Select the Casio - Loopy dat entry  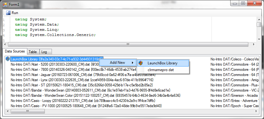pyautogui.click(x=83, y=101)
